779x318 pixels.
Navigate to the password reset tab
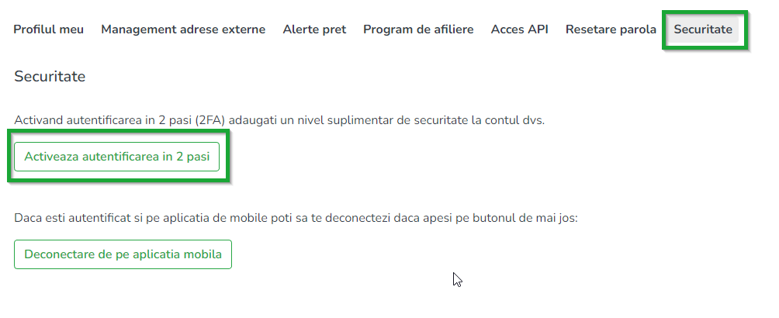click(611, 29)
